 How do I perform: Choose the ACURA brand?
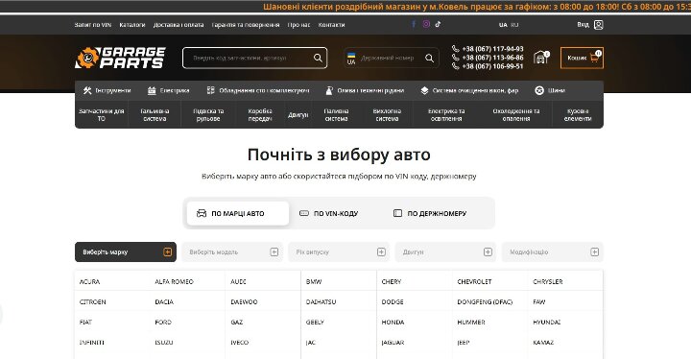(89, 281)
